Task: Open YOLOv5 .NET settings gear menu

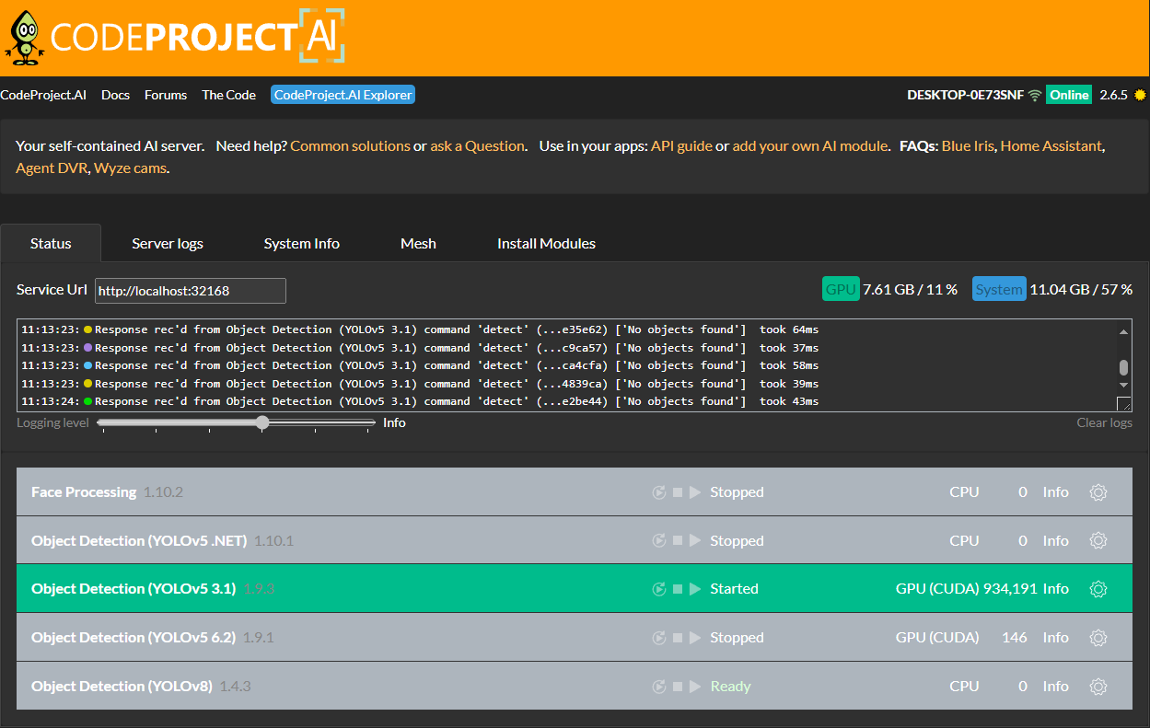Action: [x=1098, y=540]
